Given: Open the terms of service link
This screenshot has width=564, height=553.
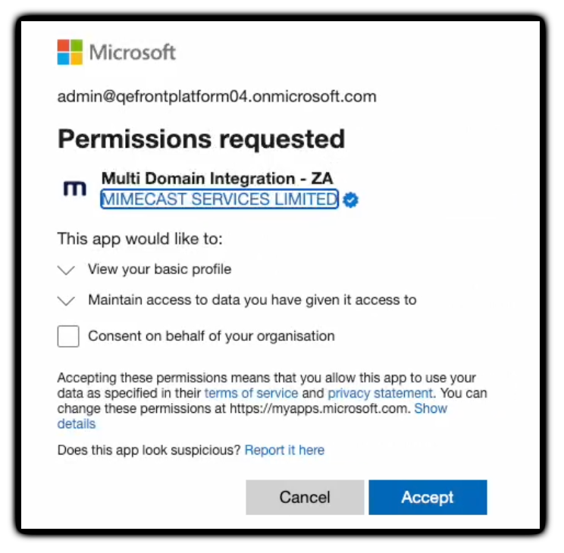Looking at the screenshot, I should [x=251, y=393].
